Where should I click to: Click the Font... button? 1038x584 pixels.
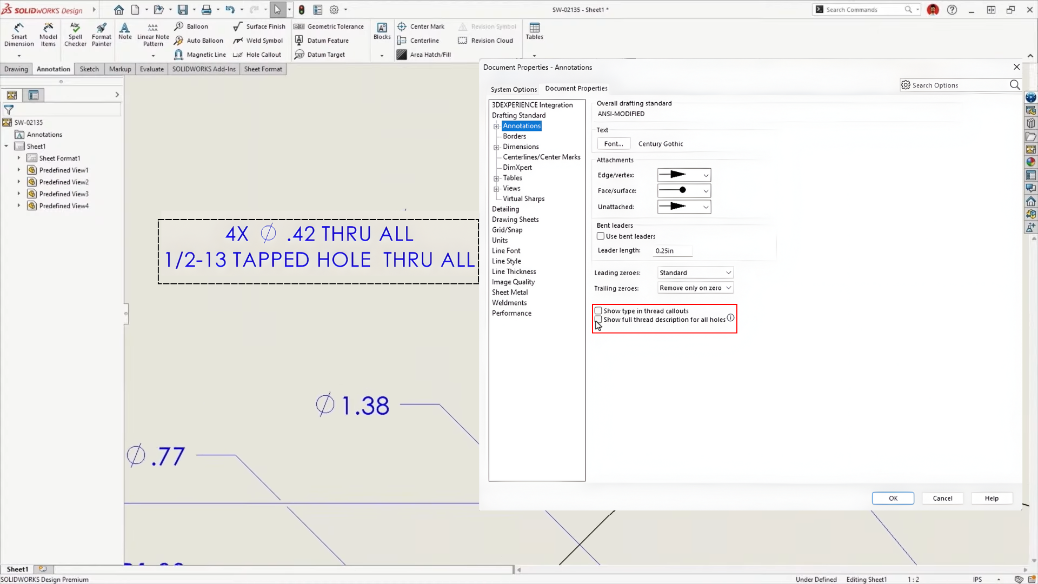tap(614, 144)
